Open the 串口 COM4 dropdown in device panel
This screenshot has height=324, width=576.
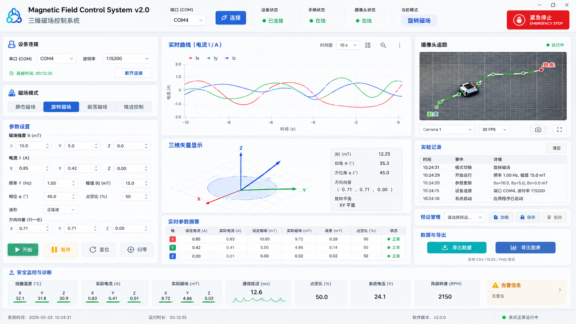point(56,59)
